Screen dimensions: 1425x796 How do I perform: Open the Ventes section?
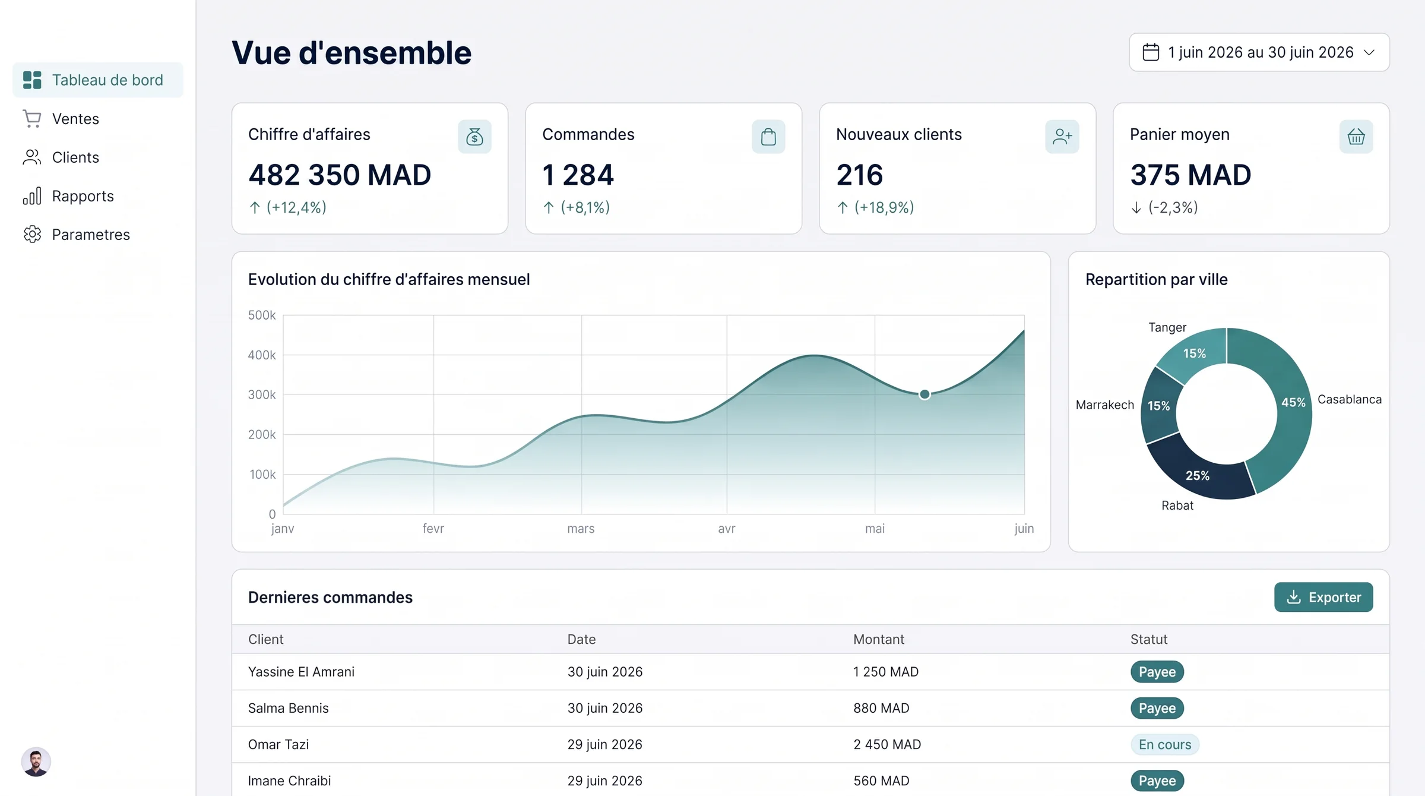click(x=98, y=119)
